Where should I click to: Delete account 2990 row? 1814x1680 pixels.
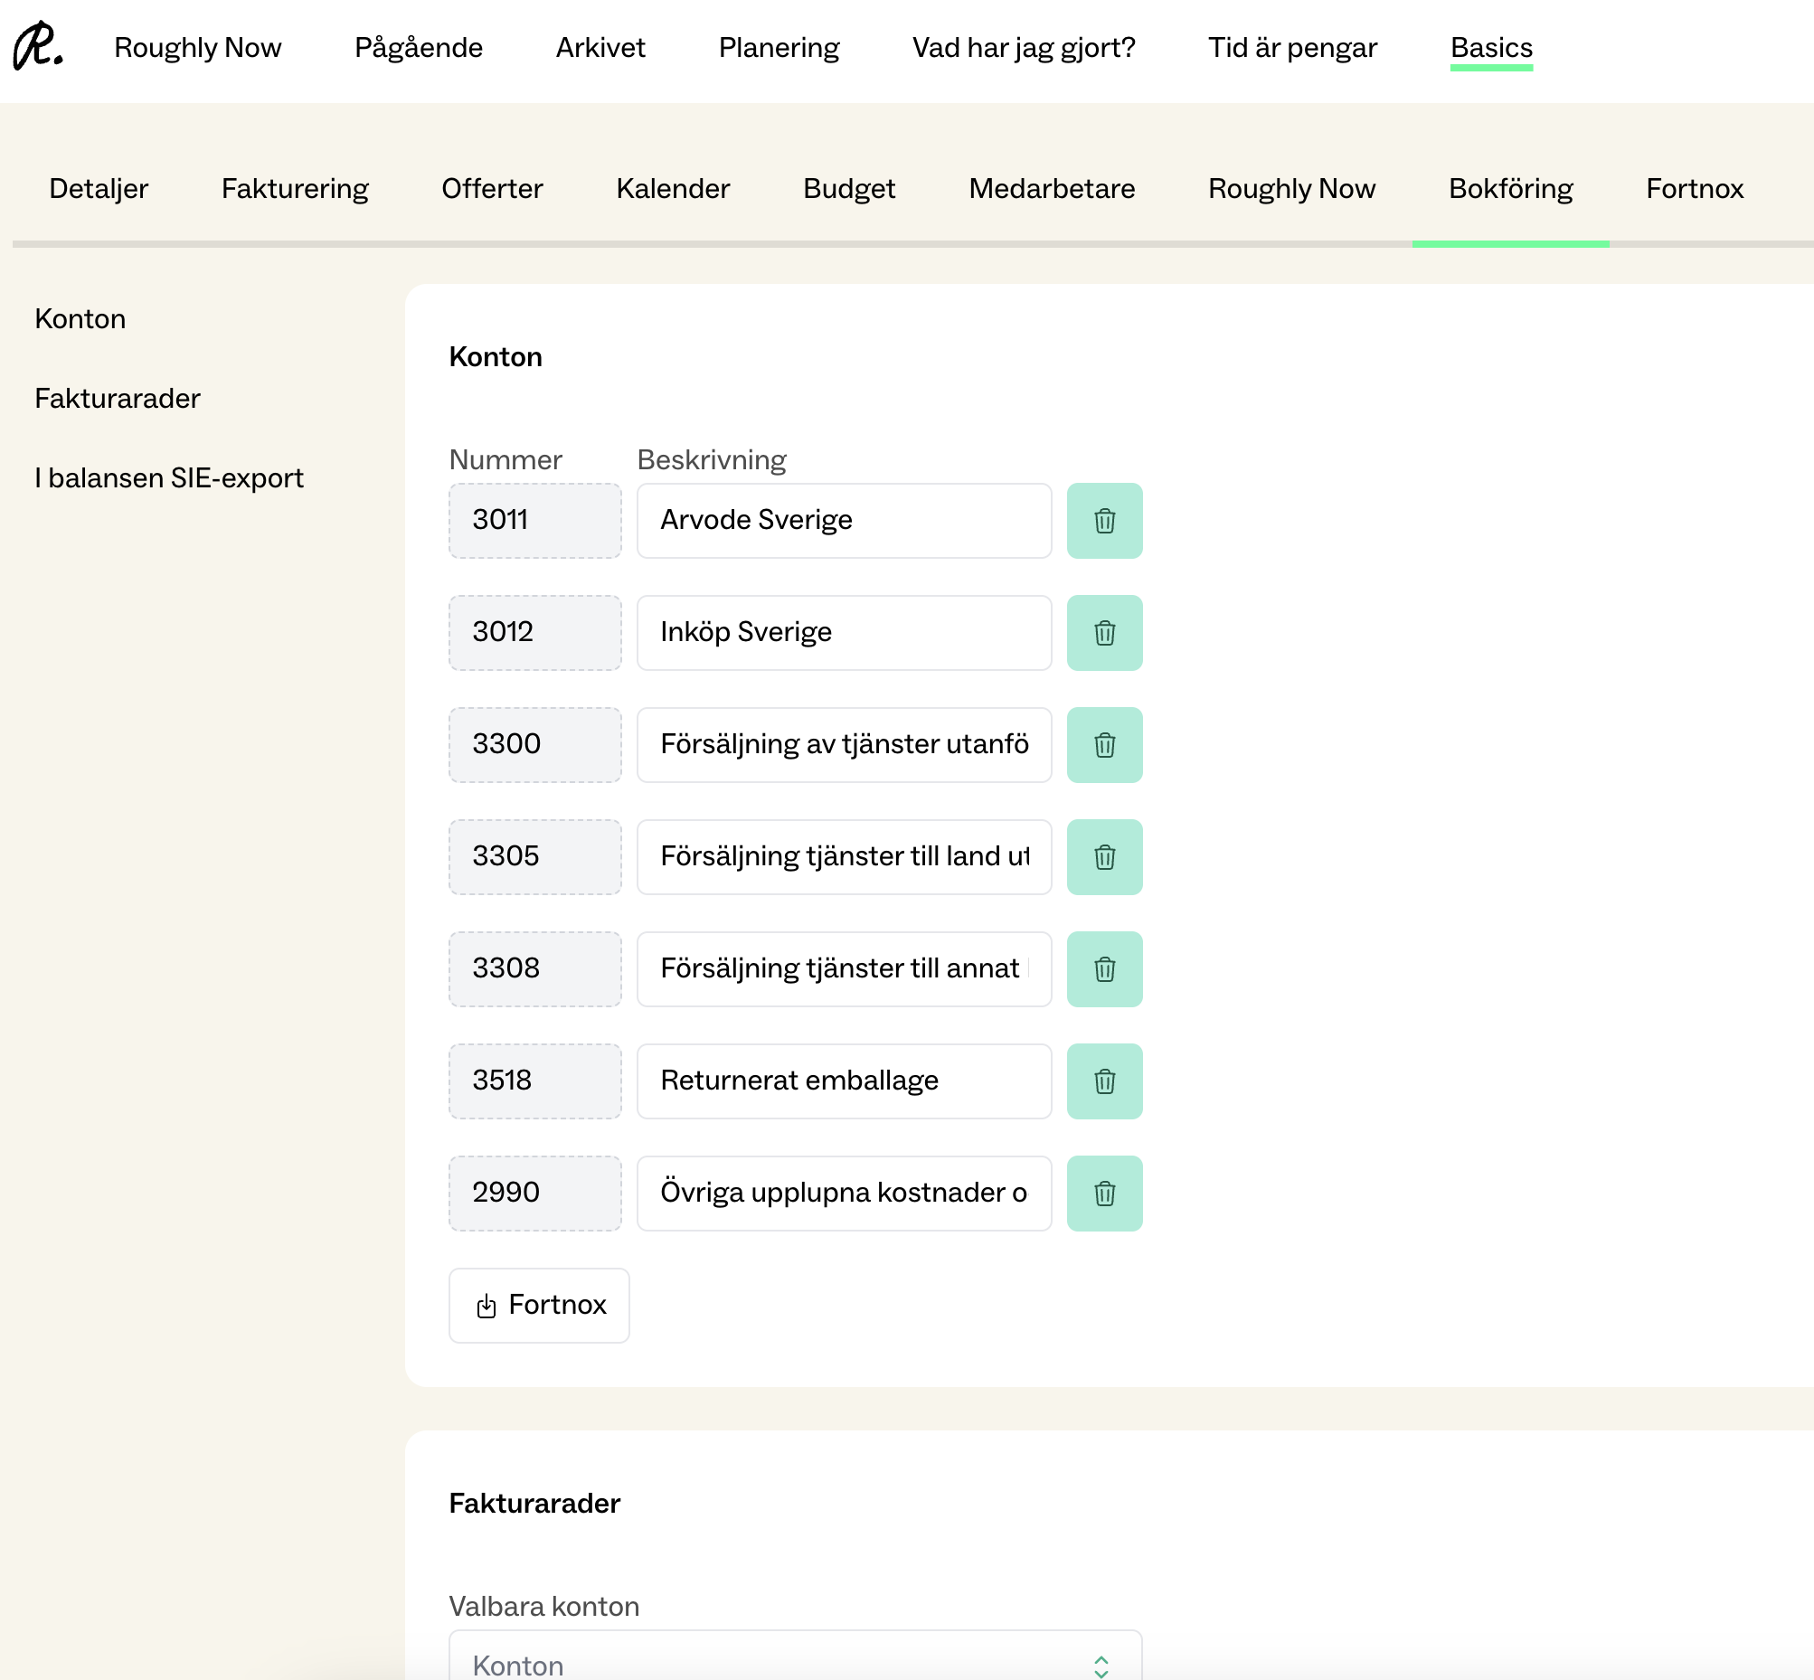pos(1104,1193)
